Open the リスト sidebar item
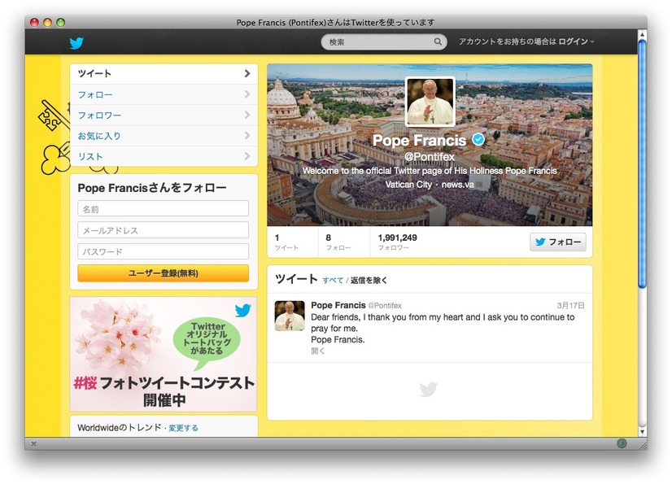 pyautogui.click(x=164, y=156)
